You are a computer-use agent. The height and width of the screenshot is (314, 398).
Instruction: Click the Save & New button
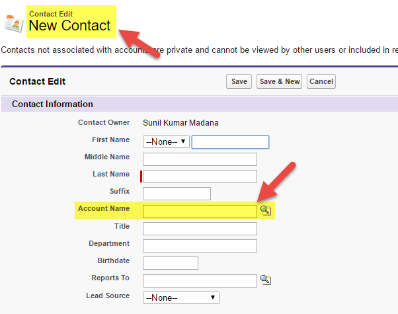click(x=280, y=81)
